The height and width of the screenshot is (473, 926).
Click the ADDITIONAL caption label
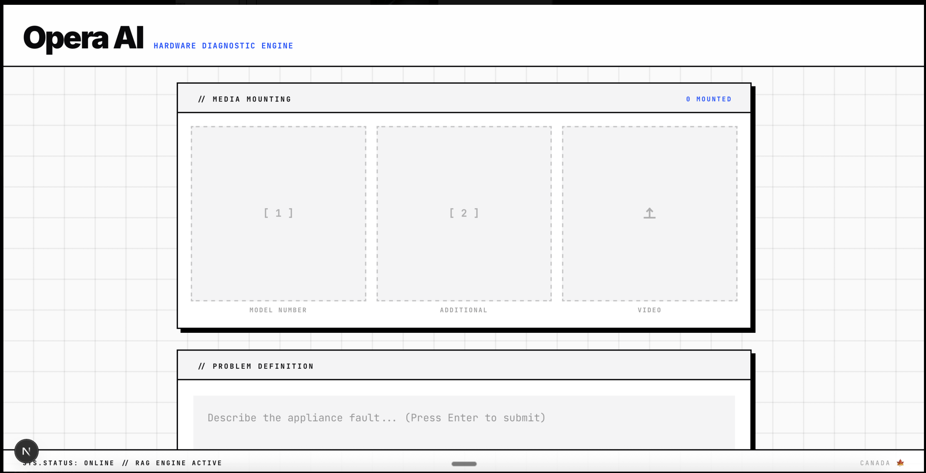pos(464,310)
